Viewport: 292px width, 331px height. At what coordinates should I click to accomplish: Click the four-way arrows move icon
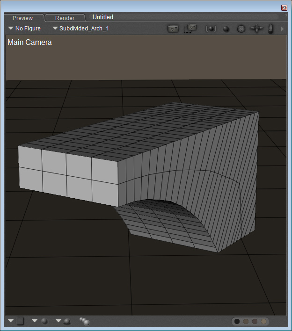click(x=256, y=29)
